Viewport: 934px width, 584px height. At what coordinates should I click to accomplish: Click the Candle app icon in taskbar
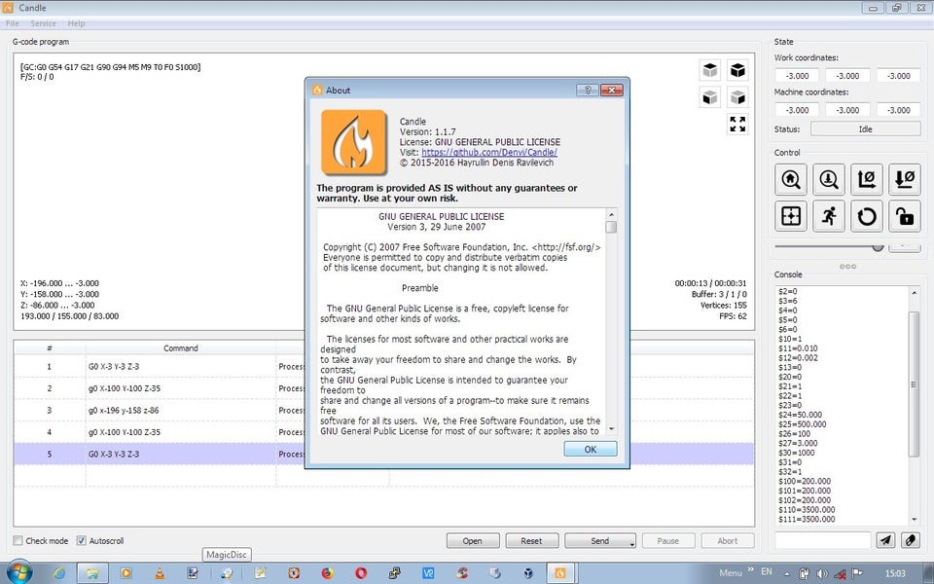click(560, 573)
